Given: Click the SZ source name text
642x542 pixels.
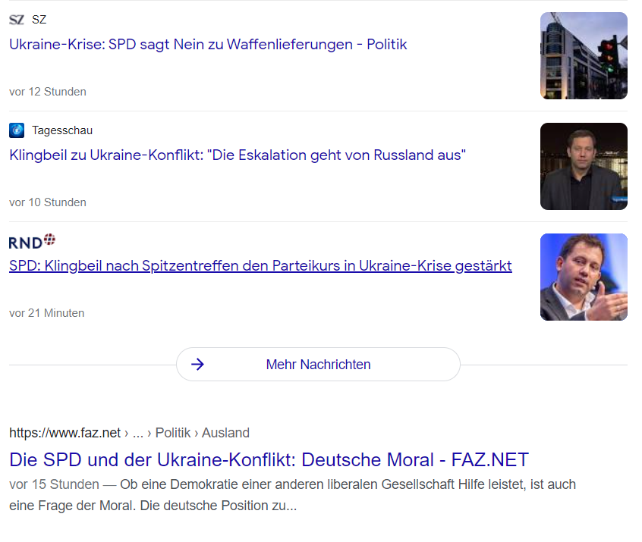Looking at the screenshot, I should [x=39, y=20].
